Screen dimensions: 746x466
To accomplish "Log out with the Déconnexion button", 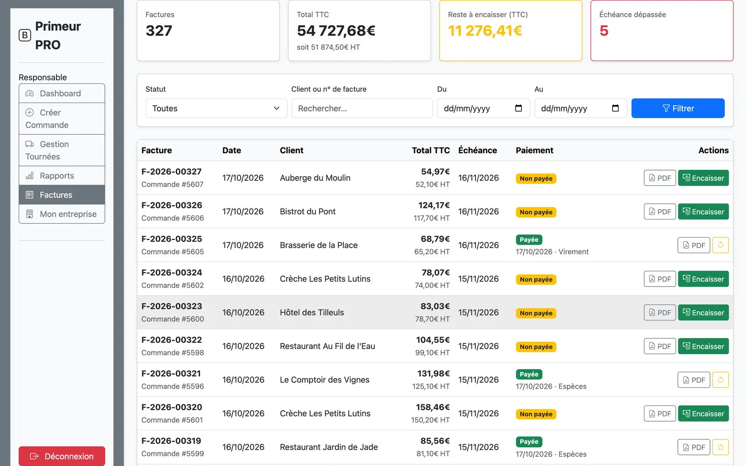I will (x=62, y=456).
